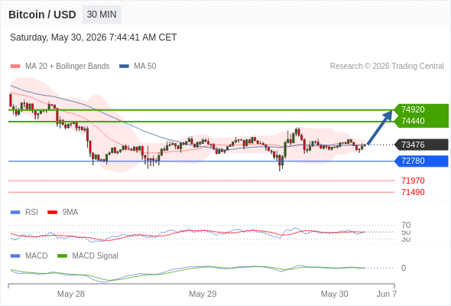This screenshot has width=451, height=306.
Task: Click the 30 MIN timeframe badge
Action: pyautogui.click(x=102, y=15)
